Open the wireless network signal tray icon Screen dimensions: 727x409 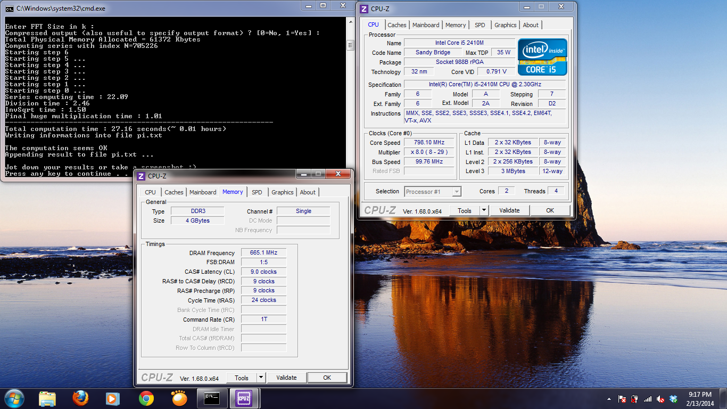click(x=648, y=399)
